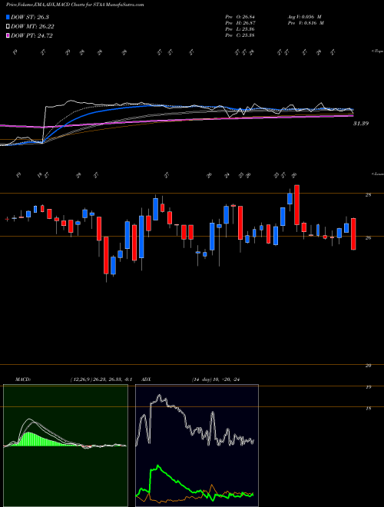Click the 19 price axis label
This screenshot has height=507, width=384.
click(368, 387)
